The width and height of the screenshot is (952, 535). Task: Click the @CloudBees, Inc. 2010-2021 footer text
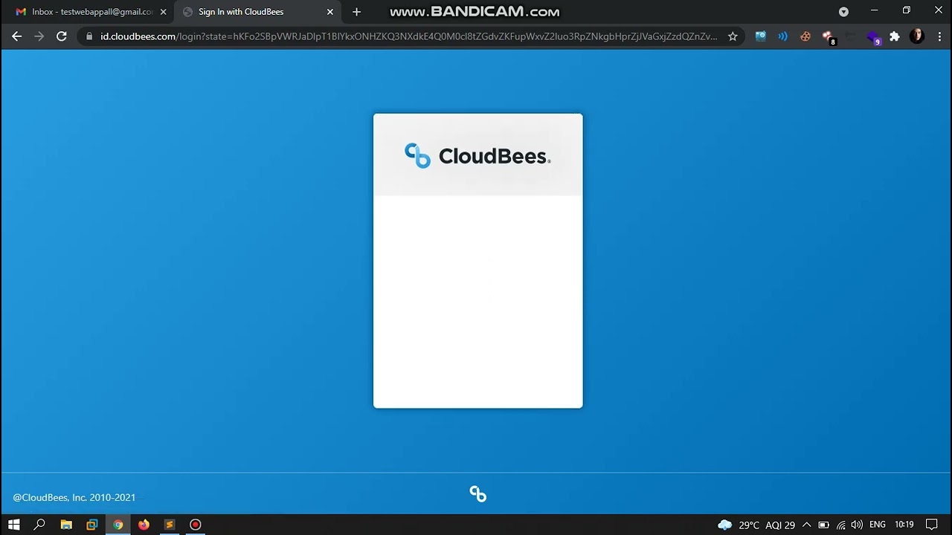click(74, 498)
